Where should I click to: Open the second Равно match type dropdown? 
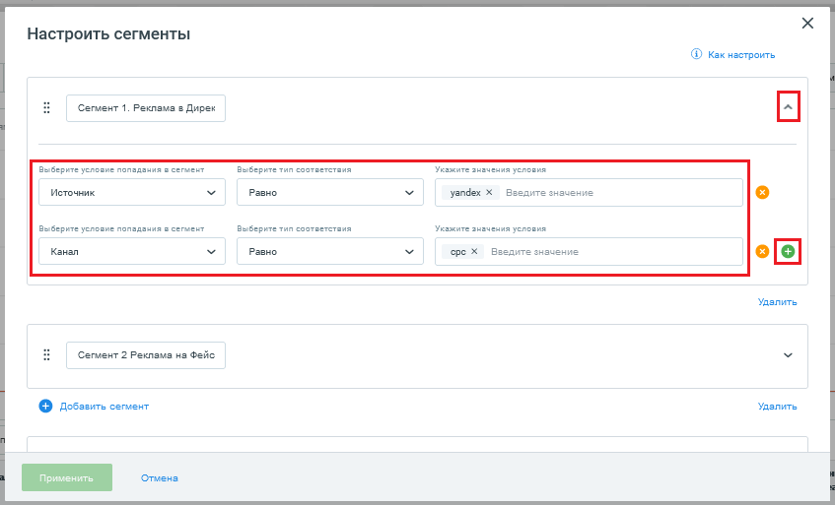330,251
